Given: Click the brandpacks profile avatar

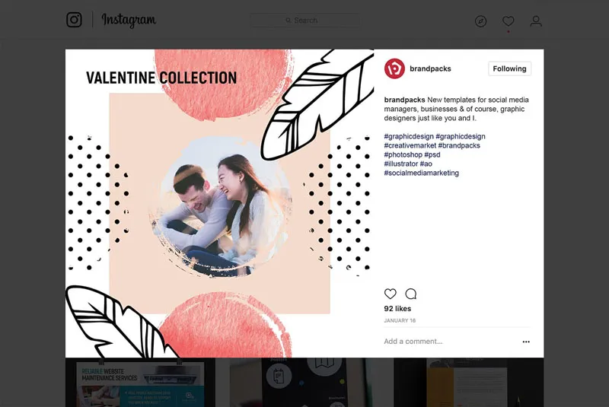Looking at the screenshot, I should (x=394, y=68).
